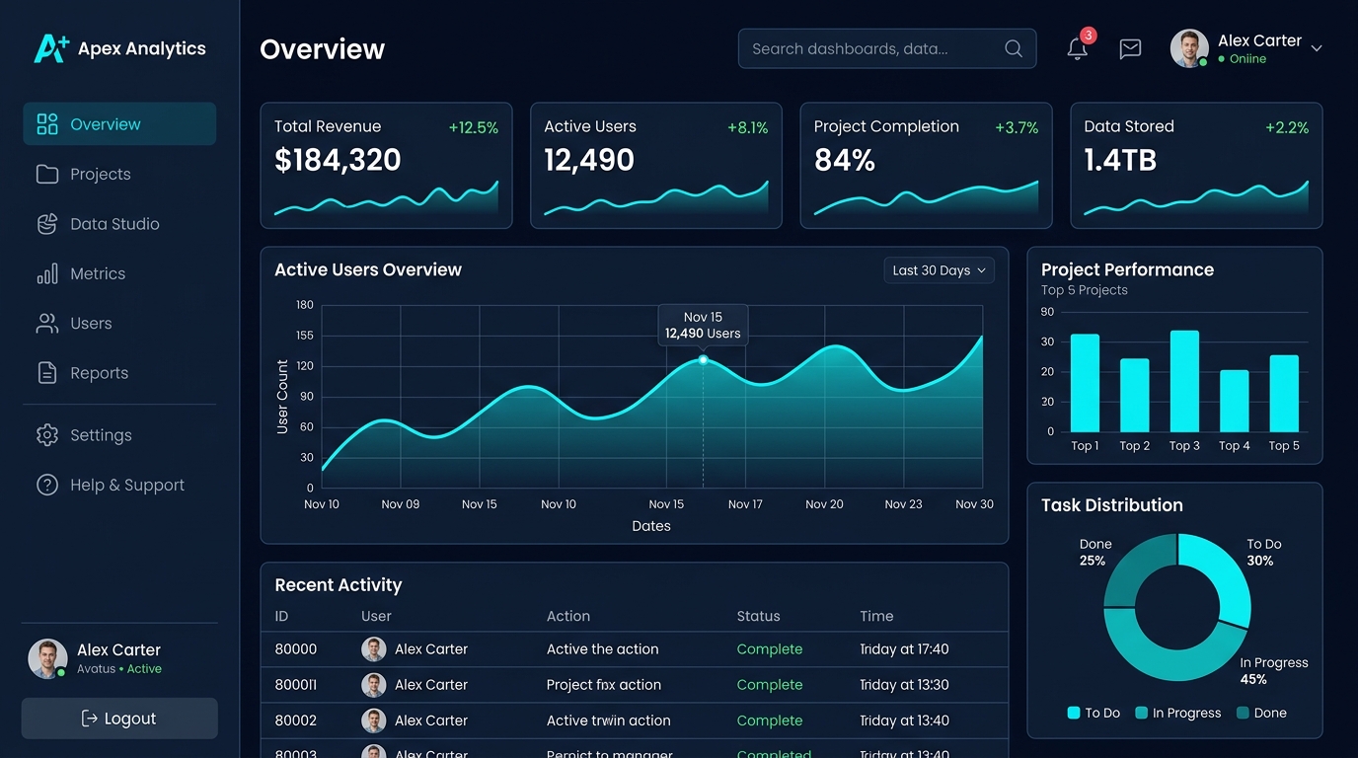Screen dimensions: 1358x758
Task: Click the "+8.1%" change on Active Users
Action: coord(747,127)
